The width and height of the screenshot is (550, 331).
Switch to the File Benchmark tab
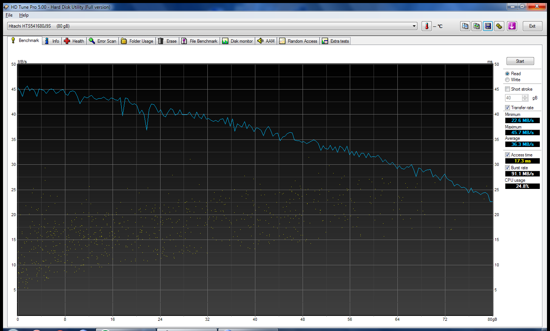point(199,41)
